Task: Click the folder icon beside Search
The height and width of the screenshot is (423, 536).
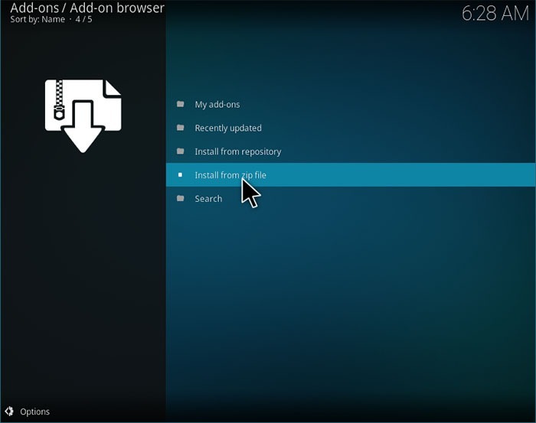Action: click(180, 198)
